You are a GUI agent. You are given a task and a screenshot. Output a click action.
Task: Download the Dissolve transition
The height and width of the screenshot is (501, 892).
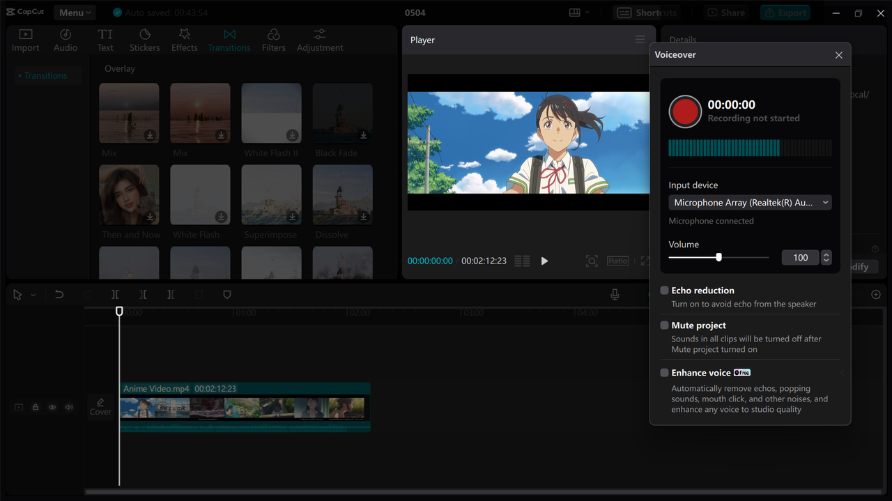[364, 217]
